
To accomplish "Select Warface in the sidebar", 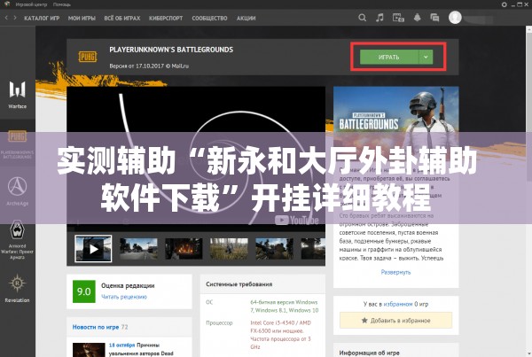I will (x=18, y=95).
